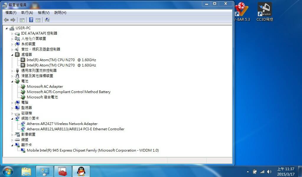Image resolution: width=302 pixels, height=177 pixels.
Task: Click the 鍵盤 keyboard icon
Action: [17, 139]
